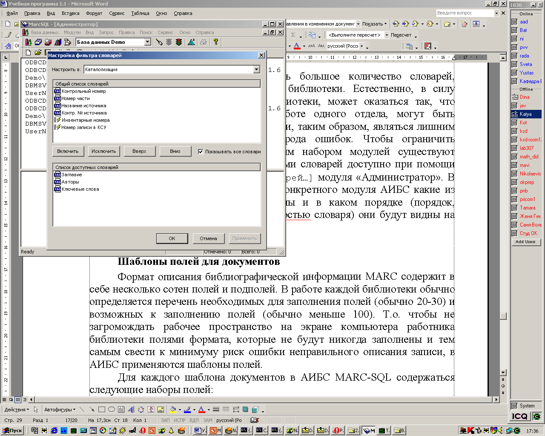Click the red R icon in Word toolbar

[x=428, y=46]
